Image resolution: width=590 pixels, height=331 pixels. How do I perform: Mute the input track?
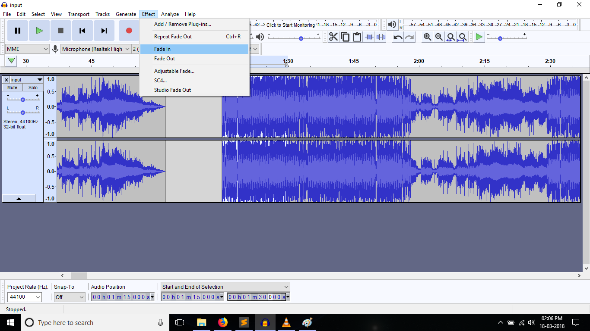click(13, 87)
